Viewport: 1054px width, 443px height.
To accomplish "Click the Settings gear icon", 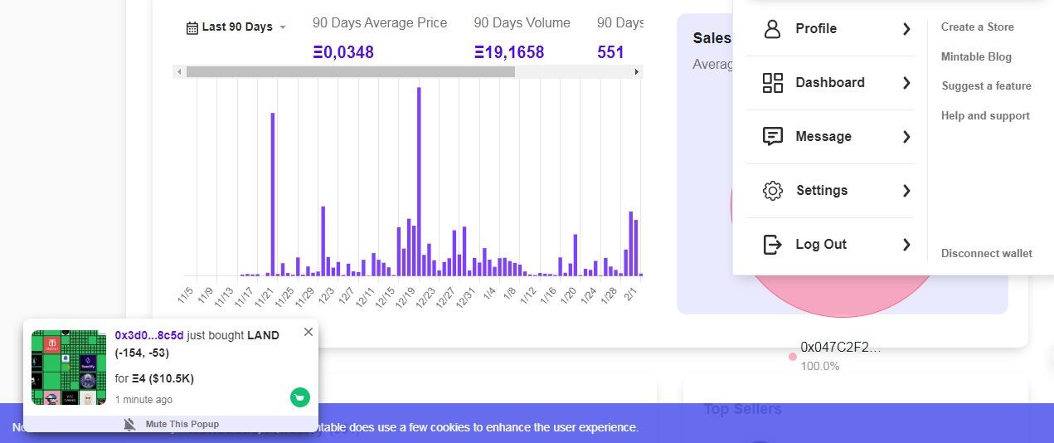I will [772, 191].
